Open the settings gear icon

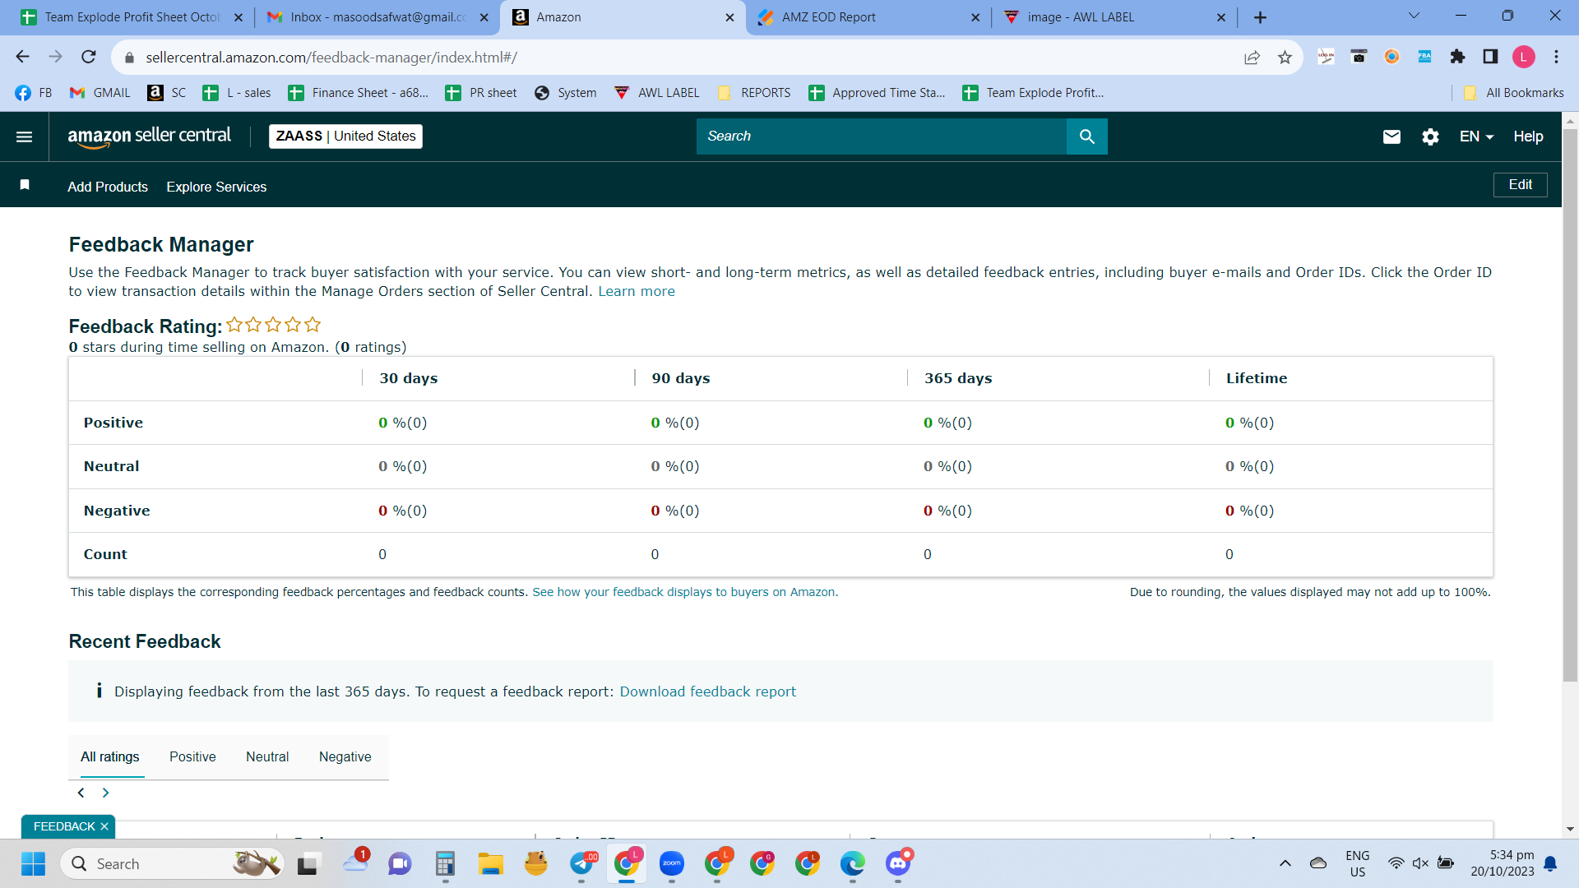click(1430, 136)
